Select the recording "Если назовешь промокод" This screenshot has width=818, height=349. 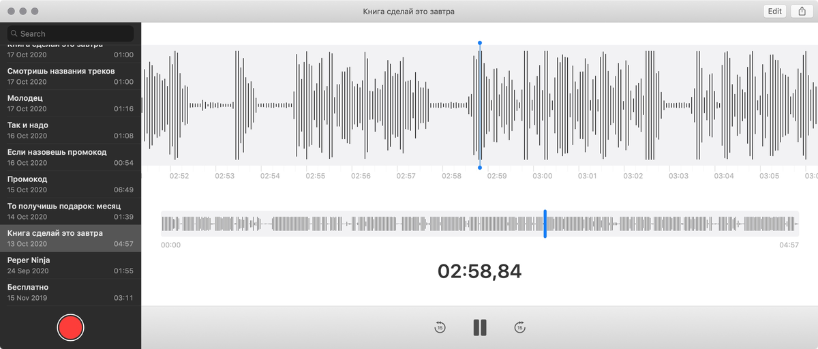point(70,157)
